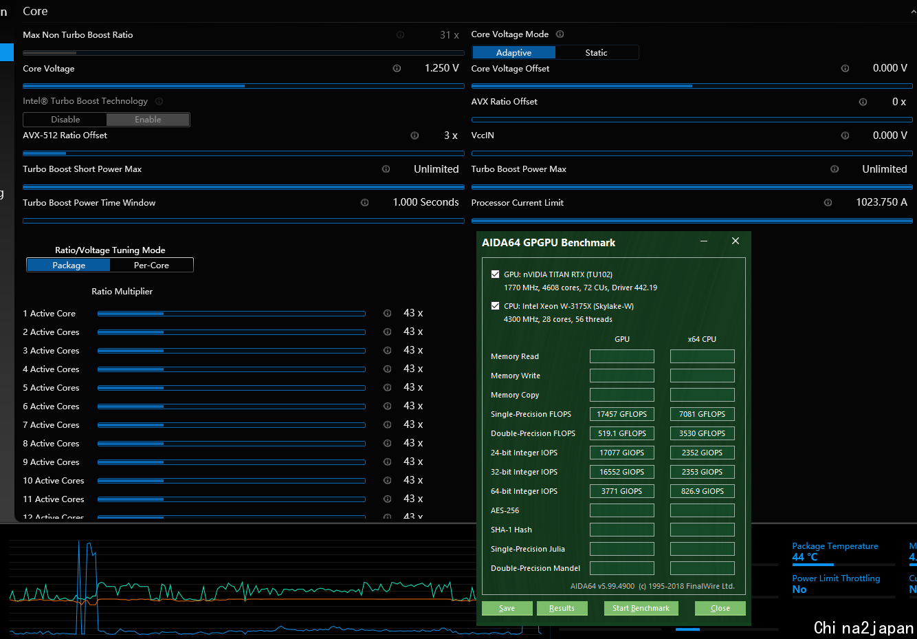
Task: Click info icon for 5 Active Cores row
Action: coord(387,387)
